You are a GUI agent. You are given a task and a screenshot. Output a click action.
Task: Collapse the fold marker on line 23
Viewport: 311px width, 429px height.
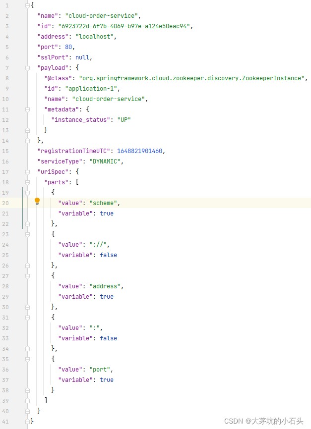click(27, 234)
